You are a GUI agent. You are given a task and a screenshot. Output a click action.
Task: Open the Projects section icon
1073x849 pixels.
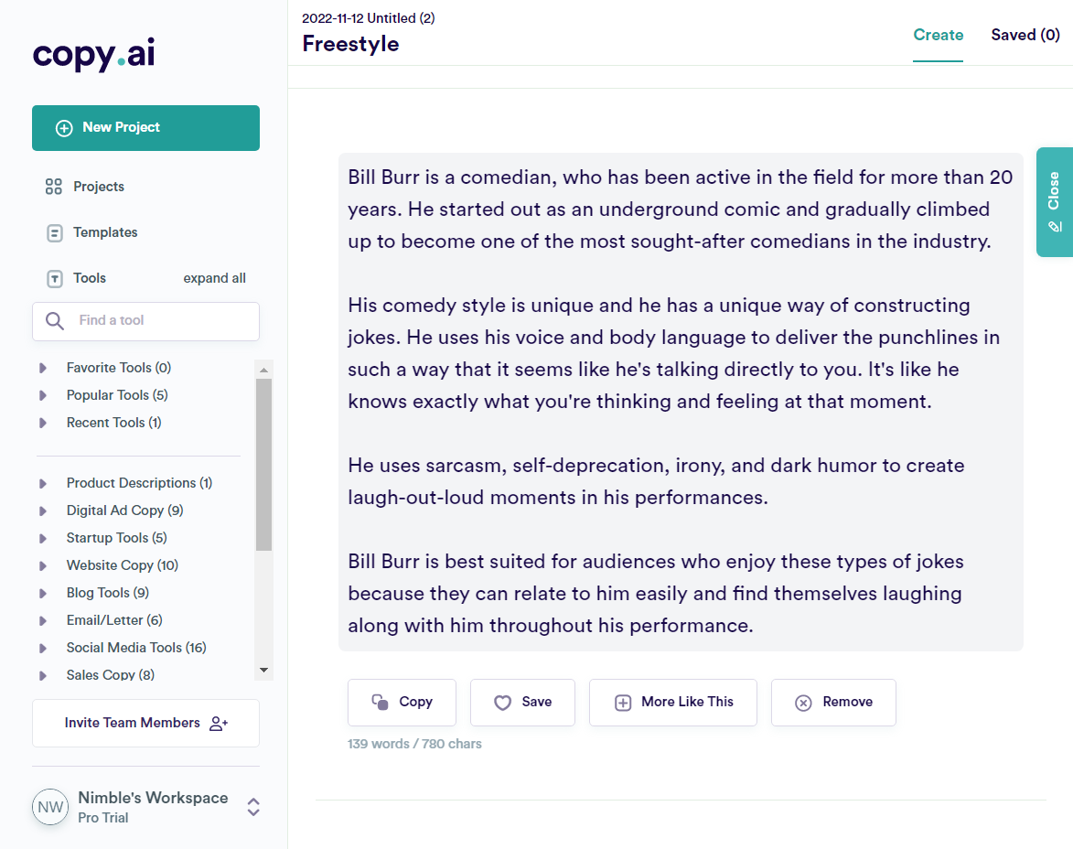53,186
